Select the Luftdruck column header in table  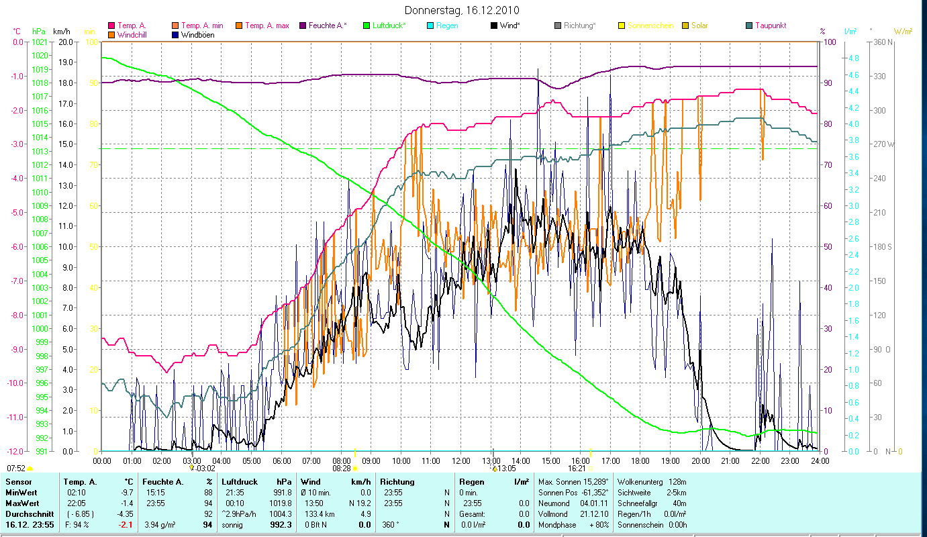[x=240, y=482]
